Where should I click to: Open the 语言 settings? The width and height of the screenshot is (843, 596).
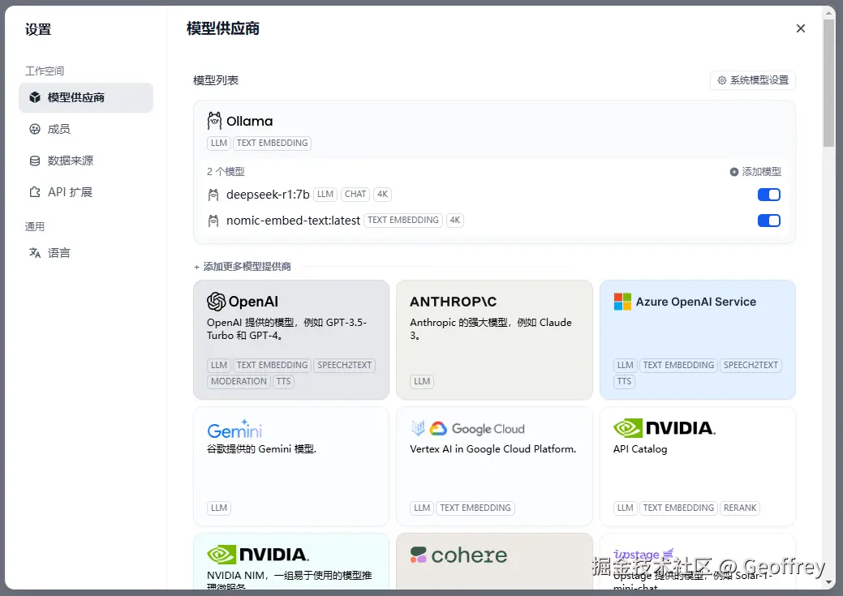point(58,252)
